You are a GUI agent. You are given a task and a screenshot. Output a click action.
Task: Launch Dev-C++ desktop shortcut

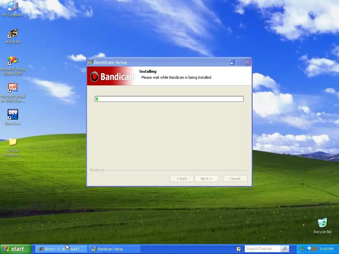[x=13, y=117]
